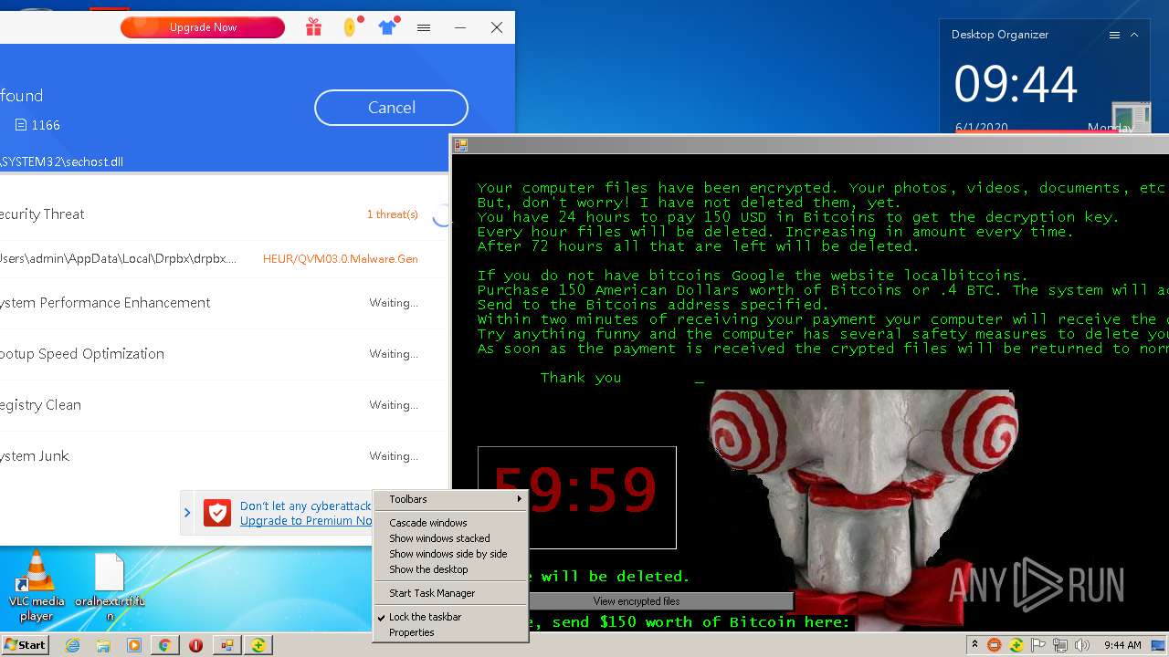Click the 59:59 countdown timer
The width and height of the screenshot is (1169, 657).
[576, 497]
